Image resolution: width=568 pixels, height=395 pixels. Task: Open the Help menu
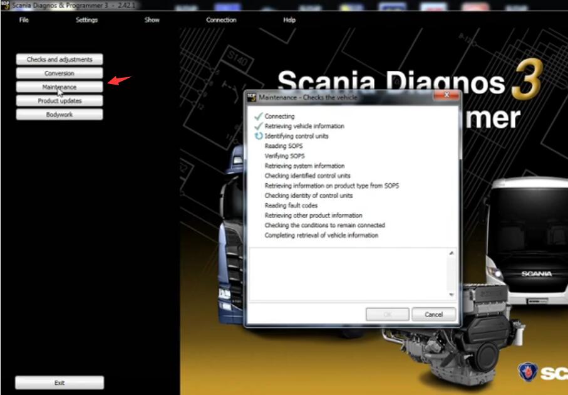tap(289, 20)
